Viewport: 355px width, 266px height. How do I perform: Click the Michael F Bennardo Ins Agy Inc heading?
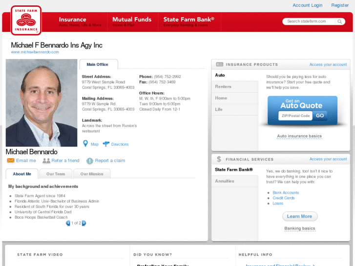(57, 45)
